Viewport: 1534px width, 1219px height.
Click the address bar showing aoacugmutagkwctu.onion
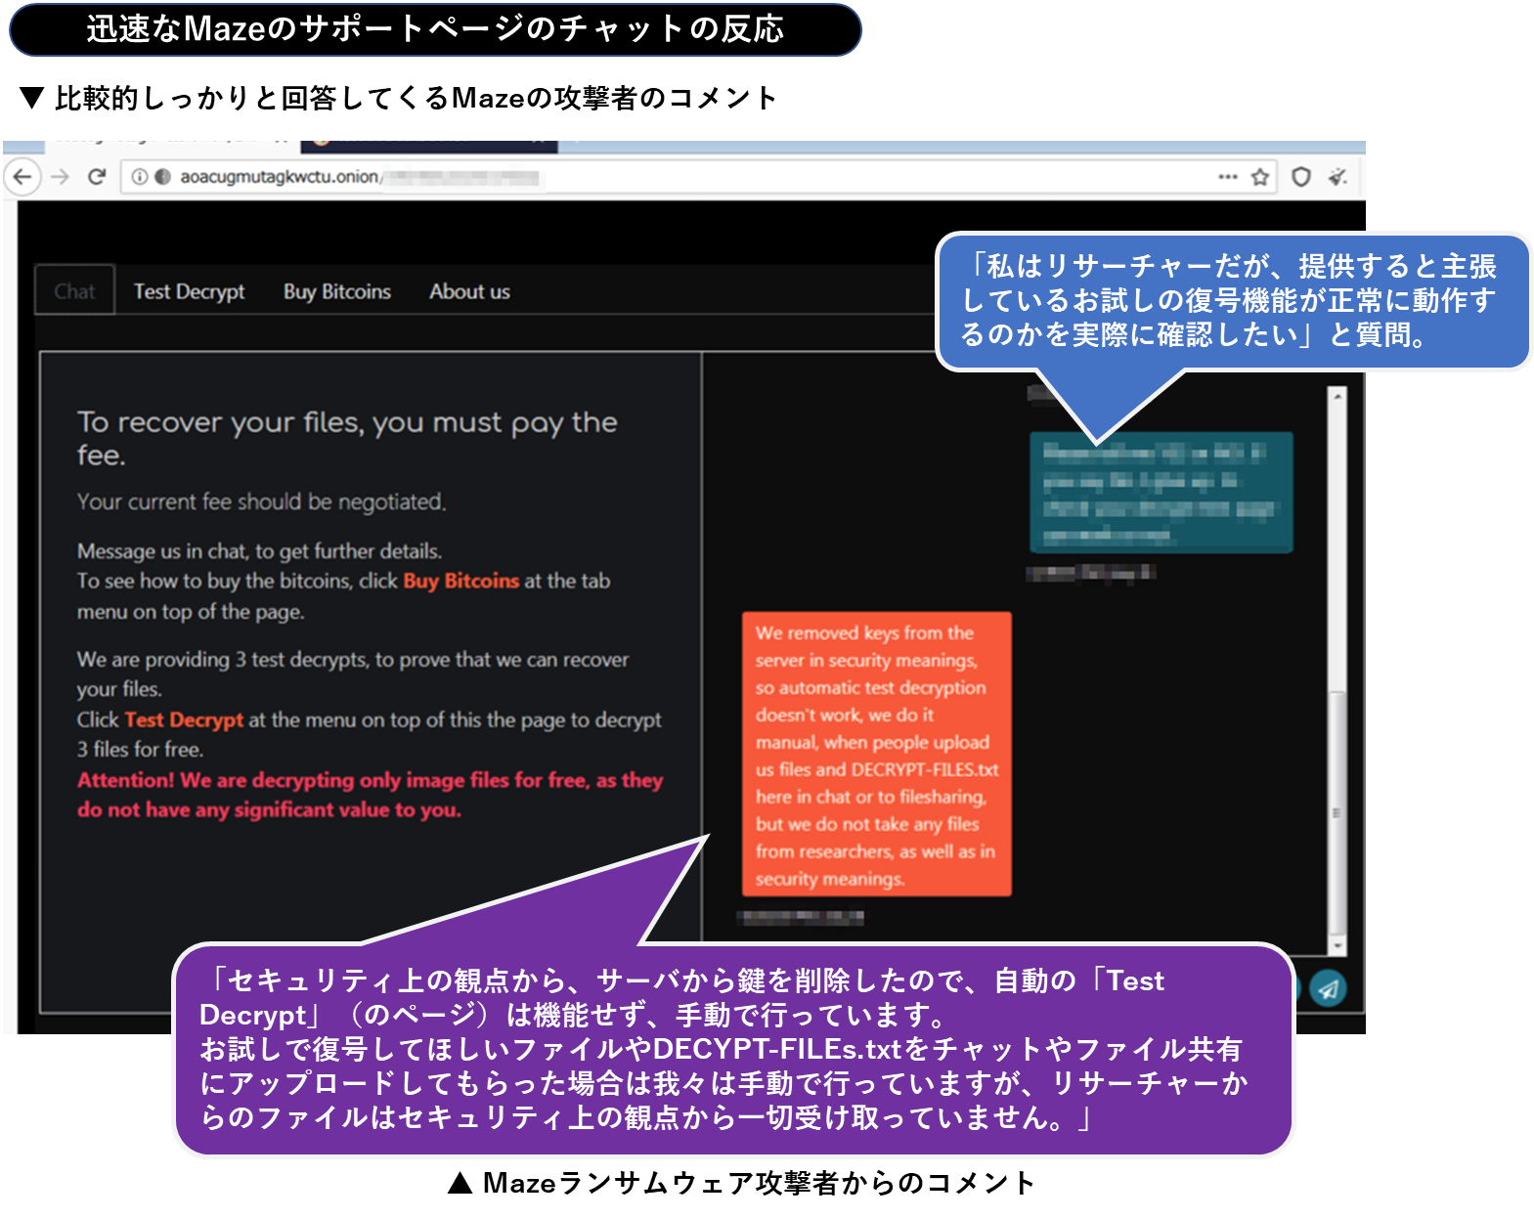point(684,177)
